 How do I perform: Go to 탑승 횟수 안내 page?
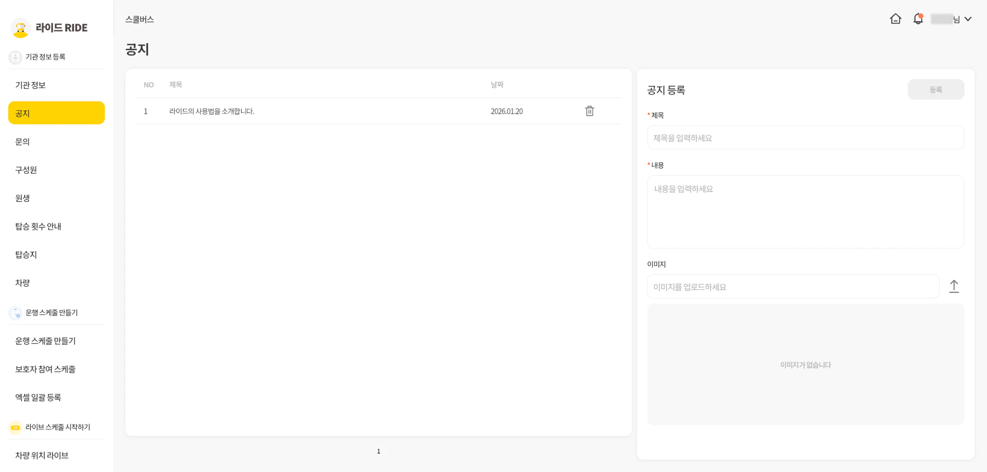39,226
